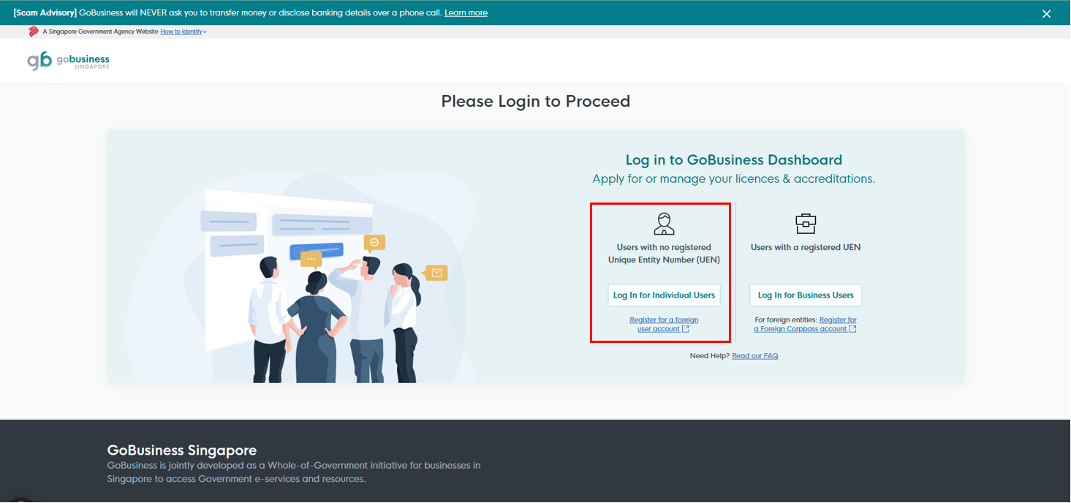Go to the GoBusiness Singapore logo home
1071x503 pixels.
(x=68, y=61)
